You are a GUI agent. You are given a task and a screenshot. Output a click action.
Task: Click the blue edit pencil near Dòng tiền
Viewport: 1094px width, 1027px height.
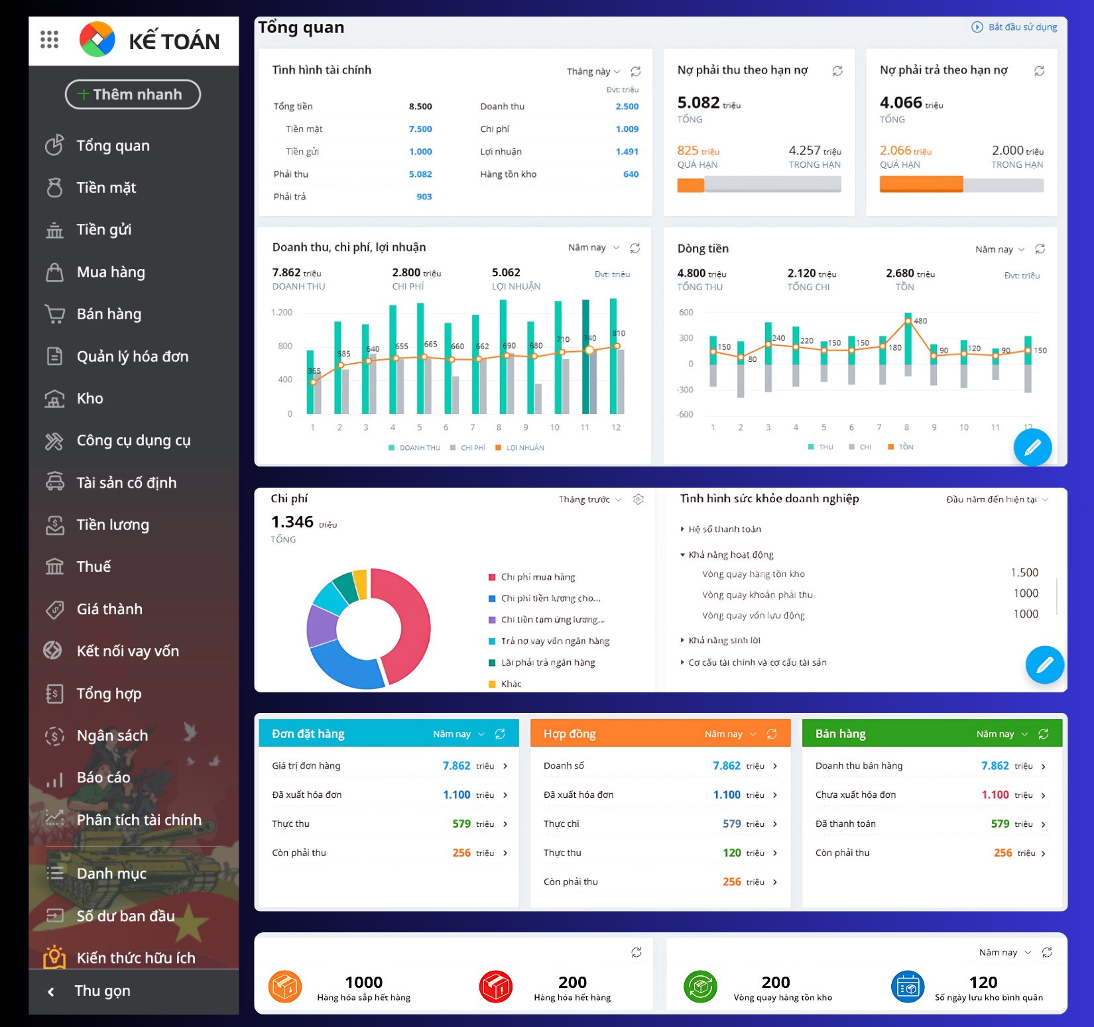(x=1032, y=448)
